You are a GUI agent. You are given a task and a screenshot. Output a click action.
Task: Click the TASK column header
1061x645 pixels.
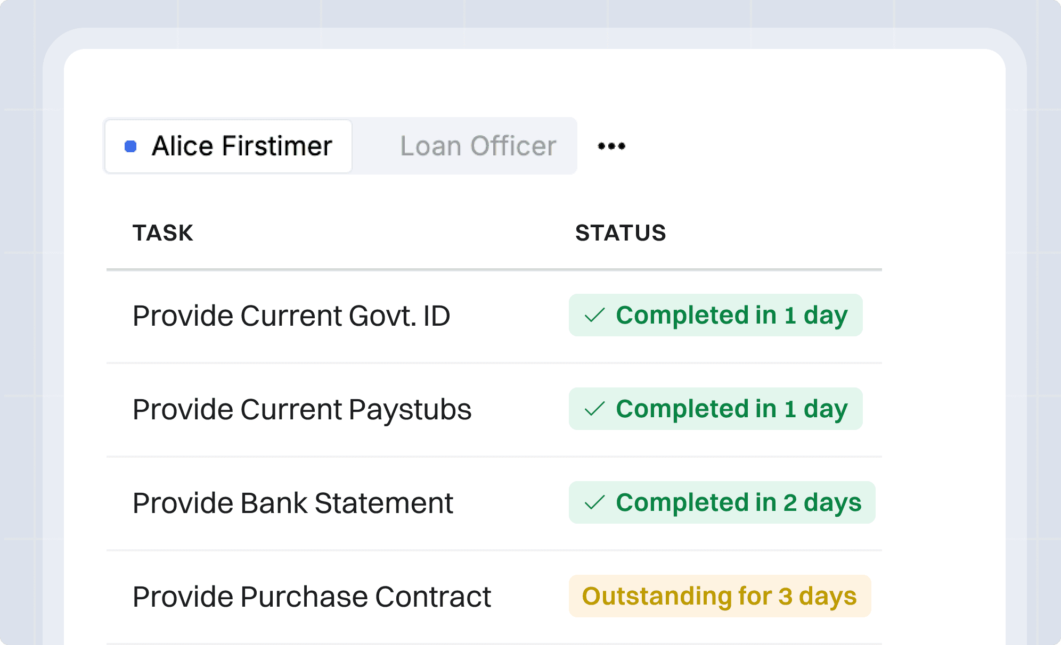pyautogui.click(x=163, y=233)
